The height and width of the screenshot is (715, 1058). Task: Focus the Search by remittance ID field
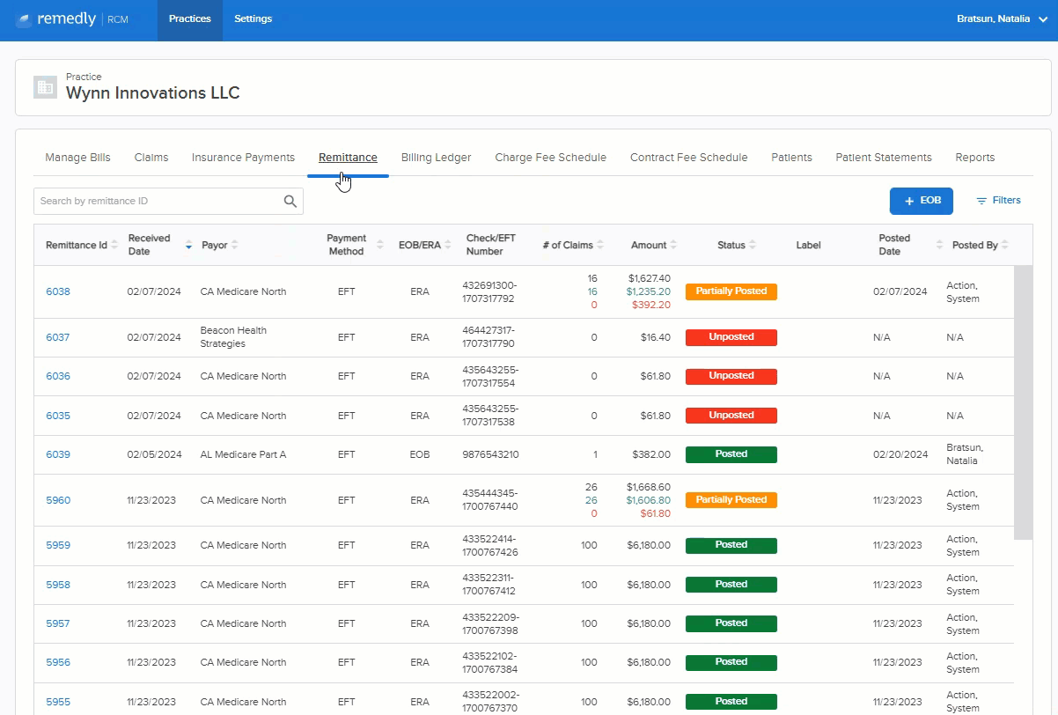[158, 202]
